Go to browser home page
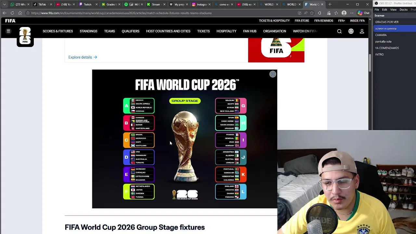This screenshot has width=416, height=234. [x=20, y=13]
